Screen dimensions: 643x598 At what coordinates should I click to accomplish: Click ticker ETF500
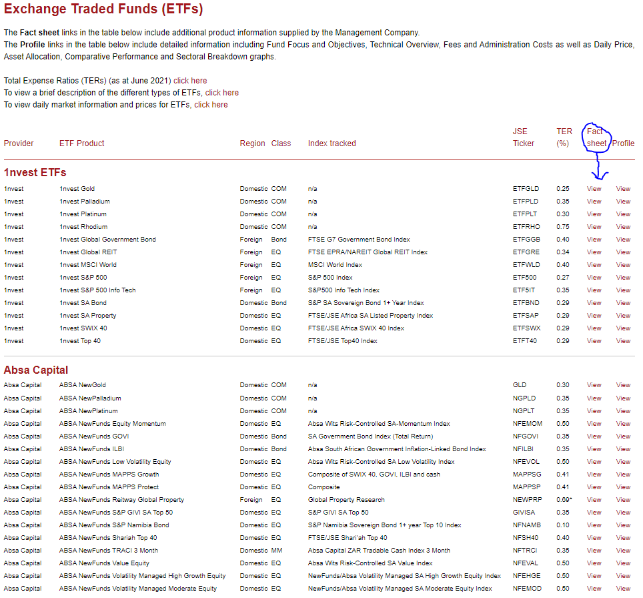click(x=524, y=278)
